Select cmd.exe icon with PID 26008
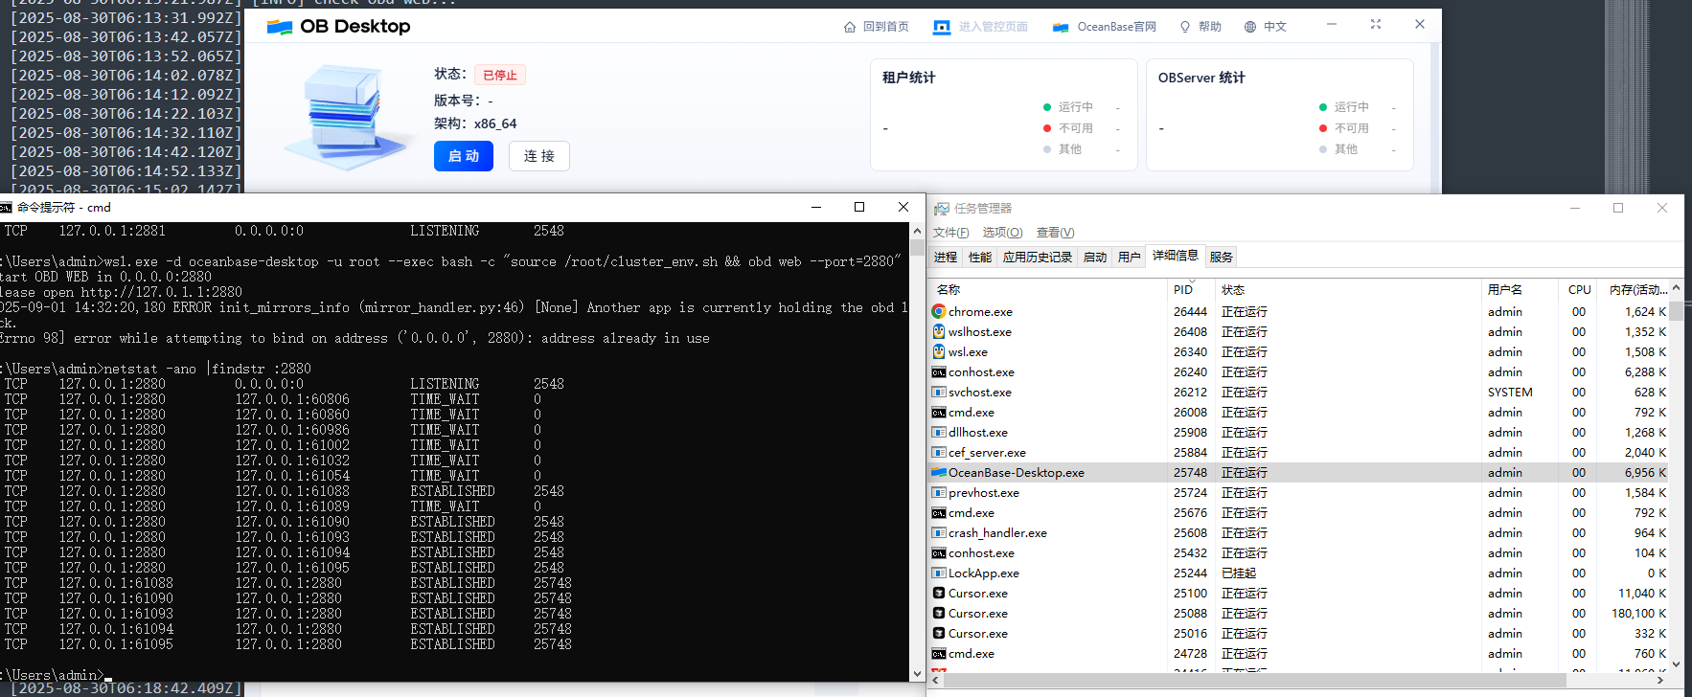 (x=939, y=412)
